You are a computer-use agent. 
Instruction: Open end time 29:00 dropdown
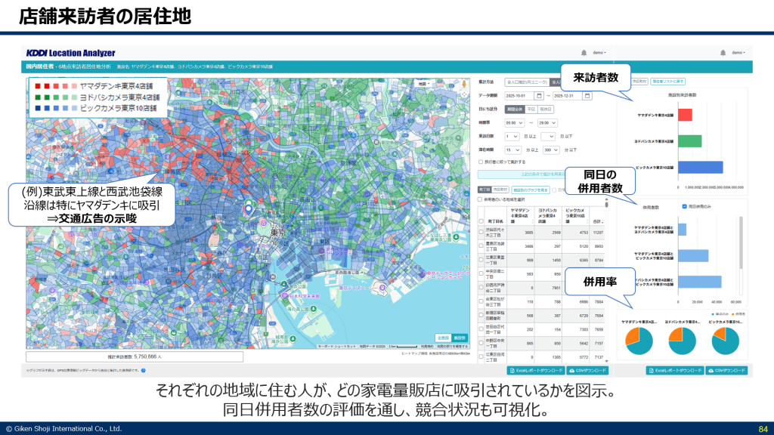tap(547, 123)
